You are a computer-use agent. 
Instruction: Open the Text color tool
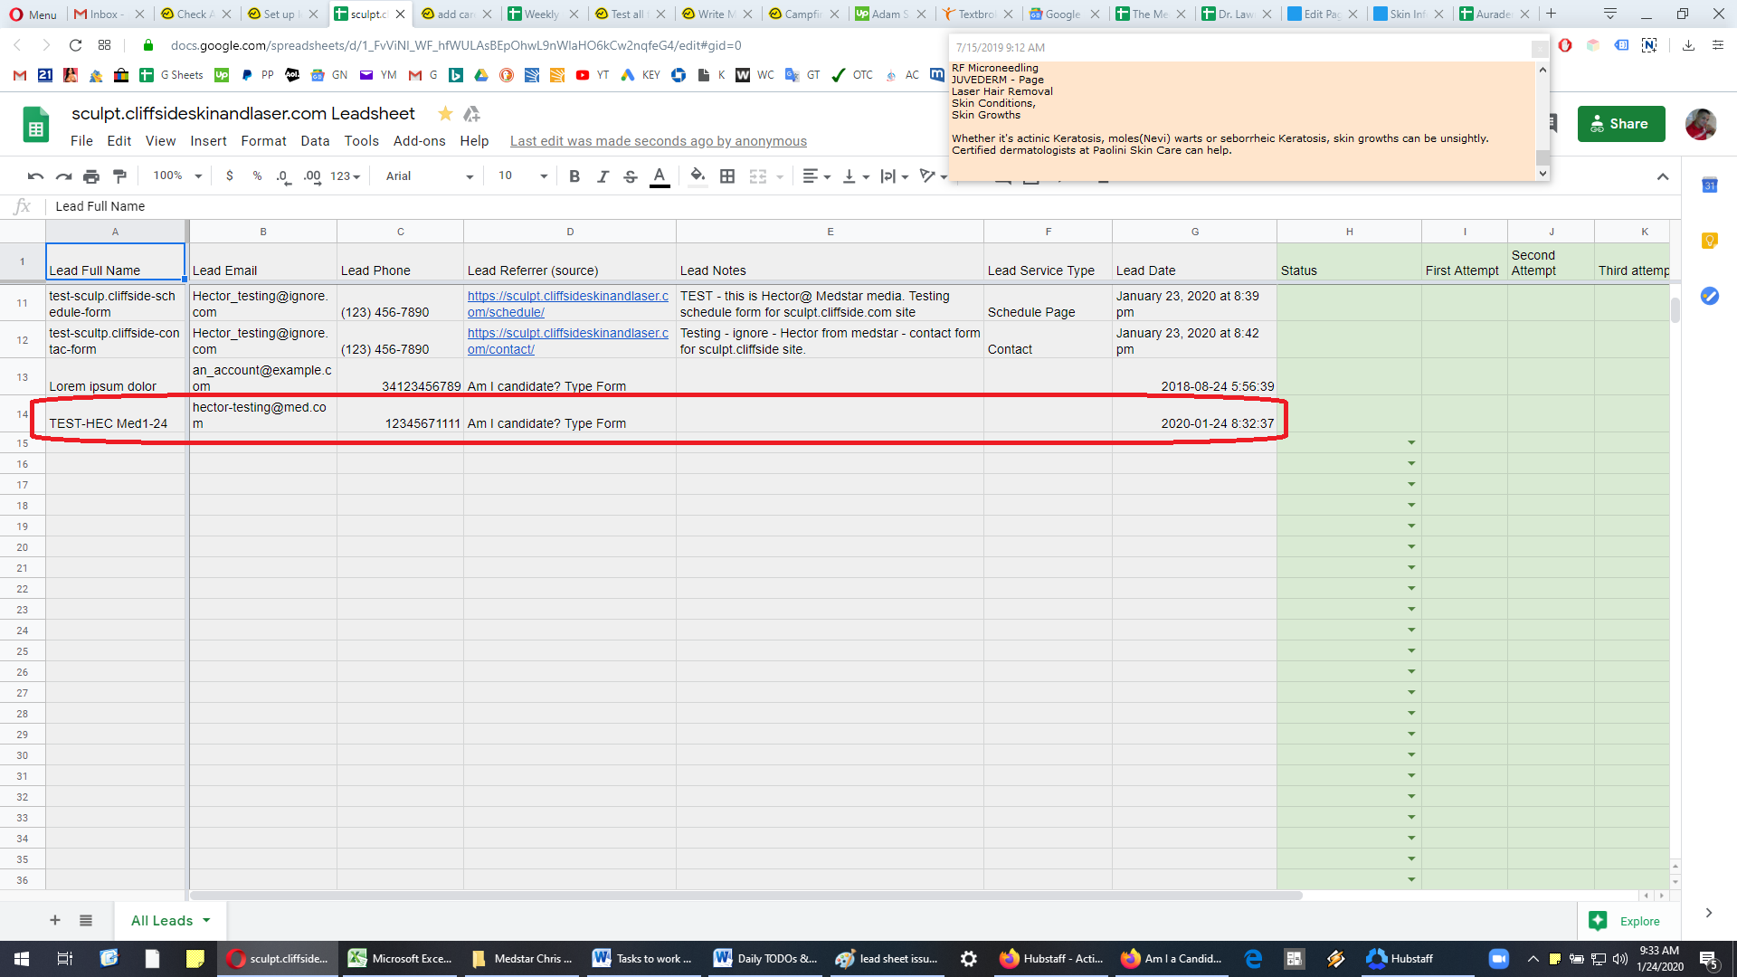(660, 176)
